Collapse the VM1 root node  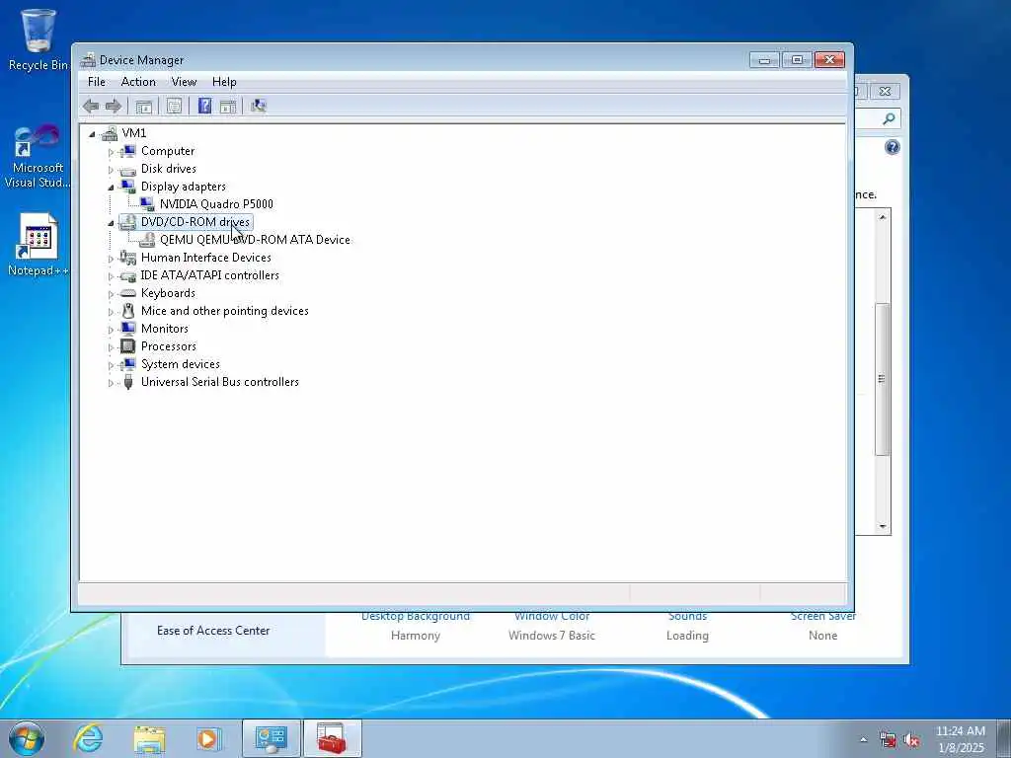92,134
